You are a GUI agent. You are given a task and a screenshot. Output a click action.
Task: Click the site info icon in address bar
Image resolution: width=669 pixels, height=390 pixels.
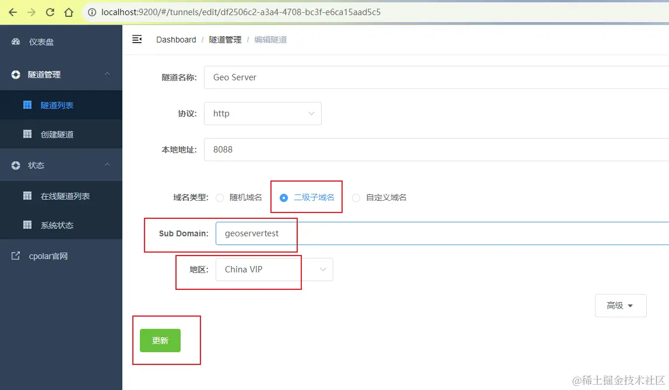[x=91, y=12]
